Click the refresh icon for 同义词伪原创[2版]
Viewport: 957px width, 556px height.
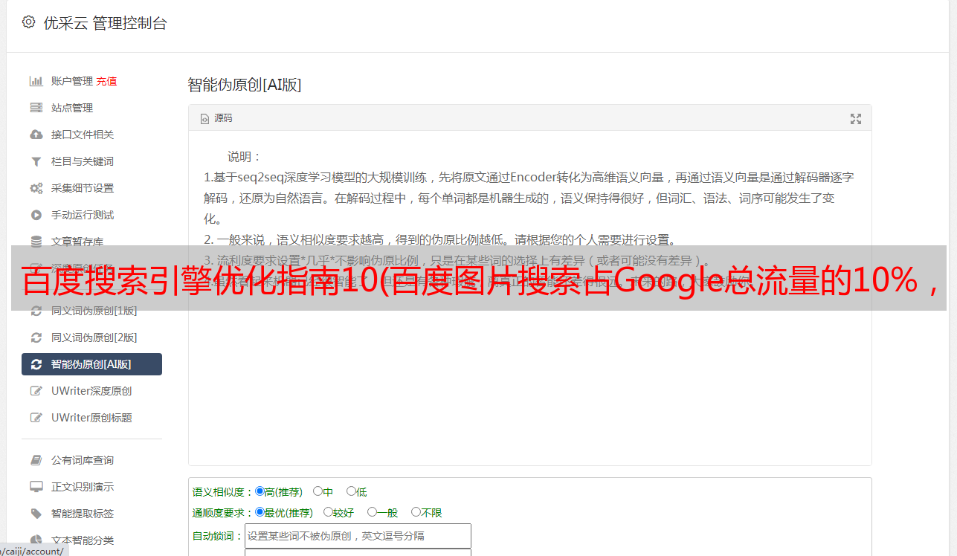pyautogui.click(x=36, y=337)
